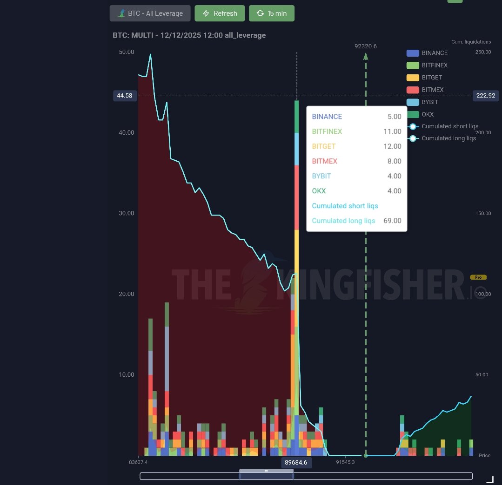The width and height of the screenshot is (502, 485).
Task: Toggle Cumulated long liqs legend entry
Action: (442, 138)
